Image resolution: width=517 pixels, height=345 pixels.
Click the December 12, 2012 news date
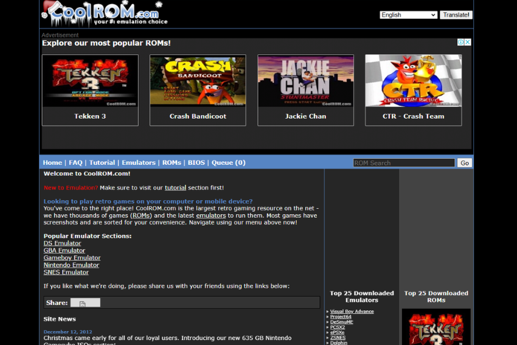tap(68, 332)
